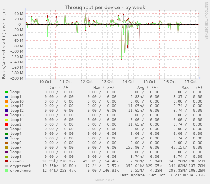The width and height of the screenshot is (210, 184).
Task: Click the loop9 Avg value '8.74m/'
Action: [137, 156]
